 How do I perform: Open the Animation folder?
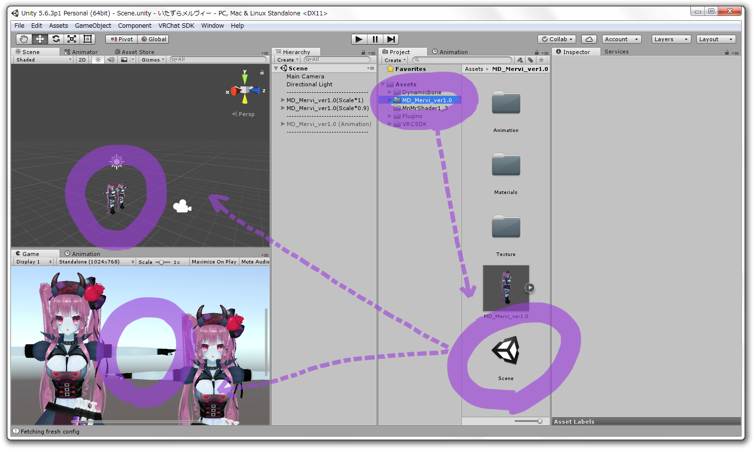pyautogui.click(x=506, y=103)
